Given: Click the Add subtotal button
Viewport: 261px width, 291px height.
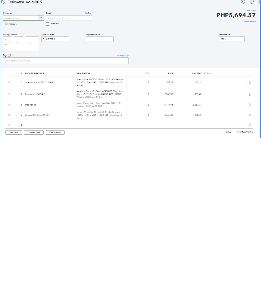Looking at the screenshot, I should 55,133.
